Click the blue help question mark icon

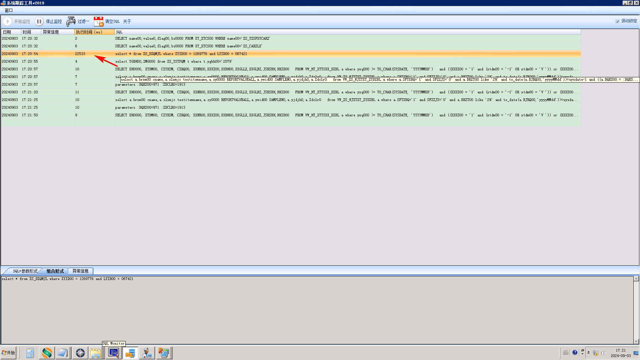[575, 352]
